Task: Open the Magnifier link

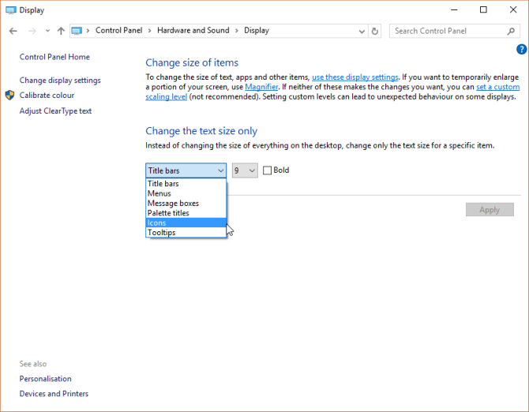Action: (x=262, y=86)
